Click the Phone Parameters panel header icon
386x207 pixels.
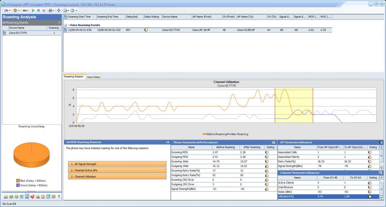[x=273, y=142]
